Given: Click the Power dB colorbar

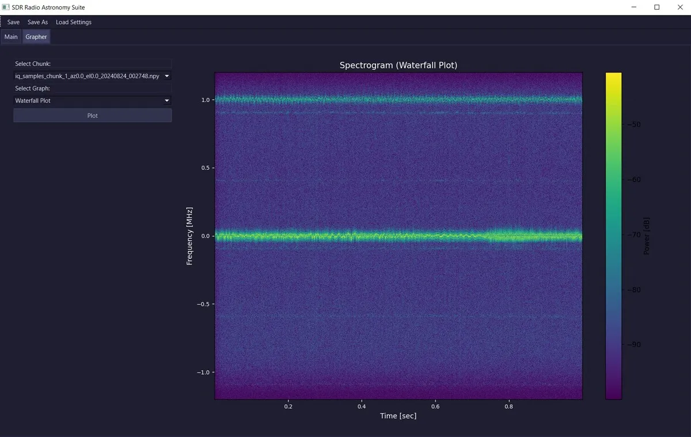Looking at the screenshot, I should (x=613, y=235).
